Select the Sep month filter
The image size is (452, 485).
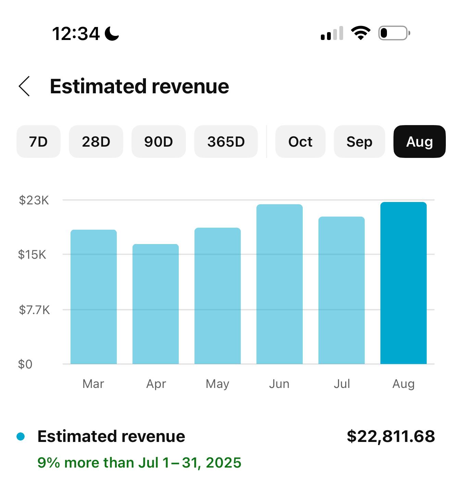(359, 142)
